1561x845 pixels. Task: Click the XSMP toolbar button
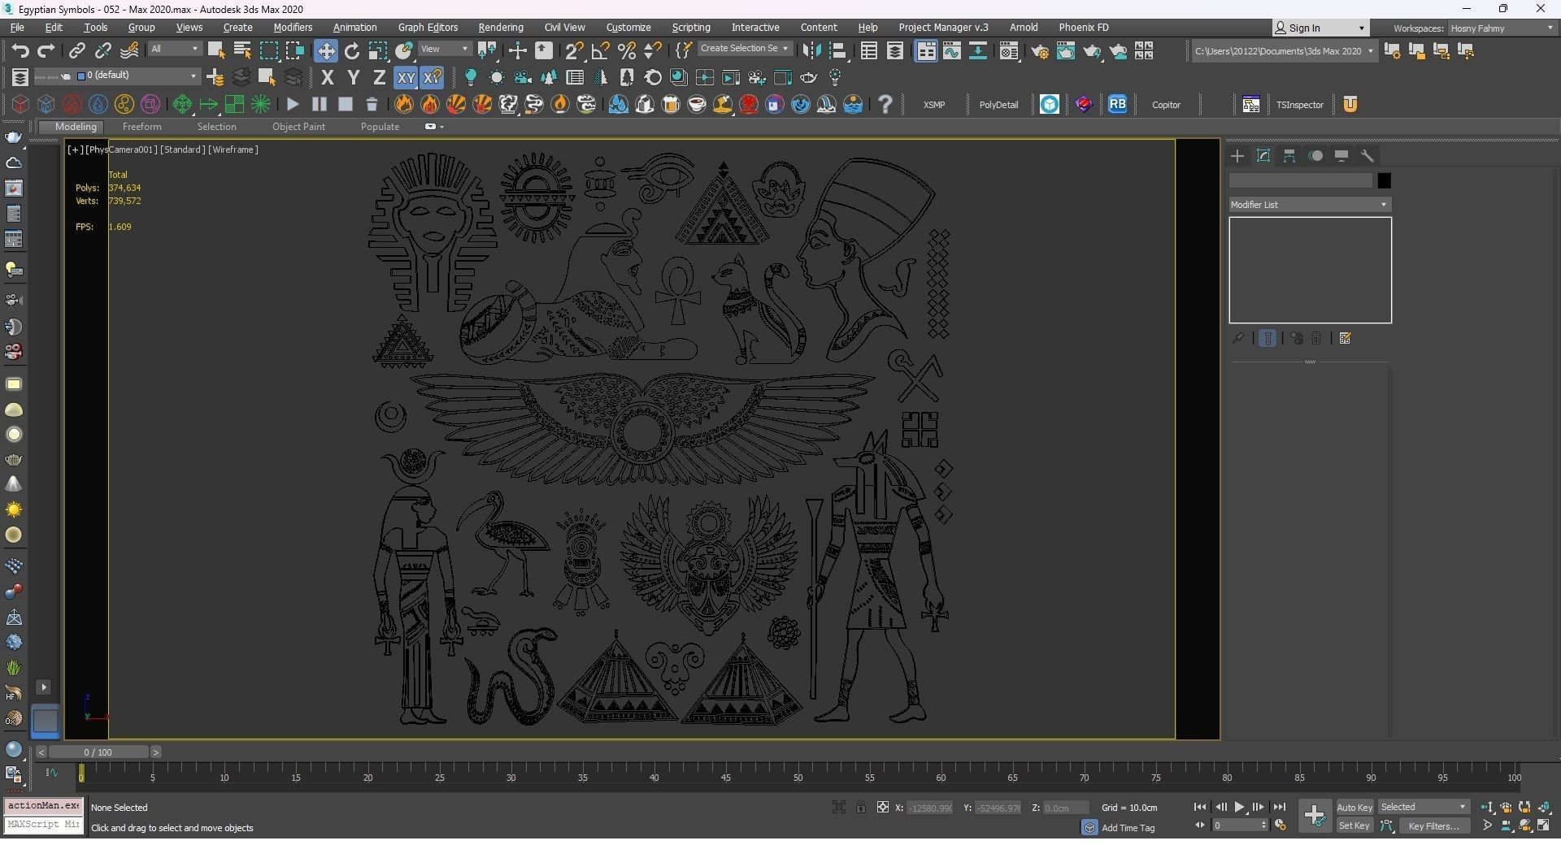(934, 105)
